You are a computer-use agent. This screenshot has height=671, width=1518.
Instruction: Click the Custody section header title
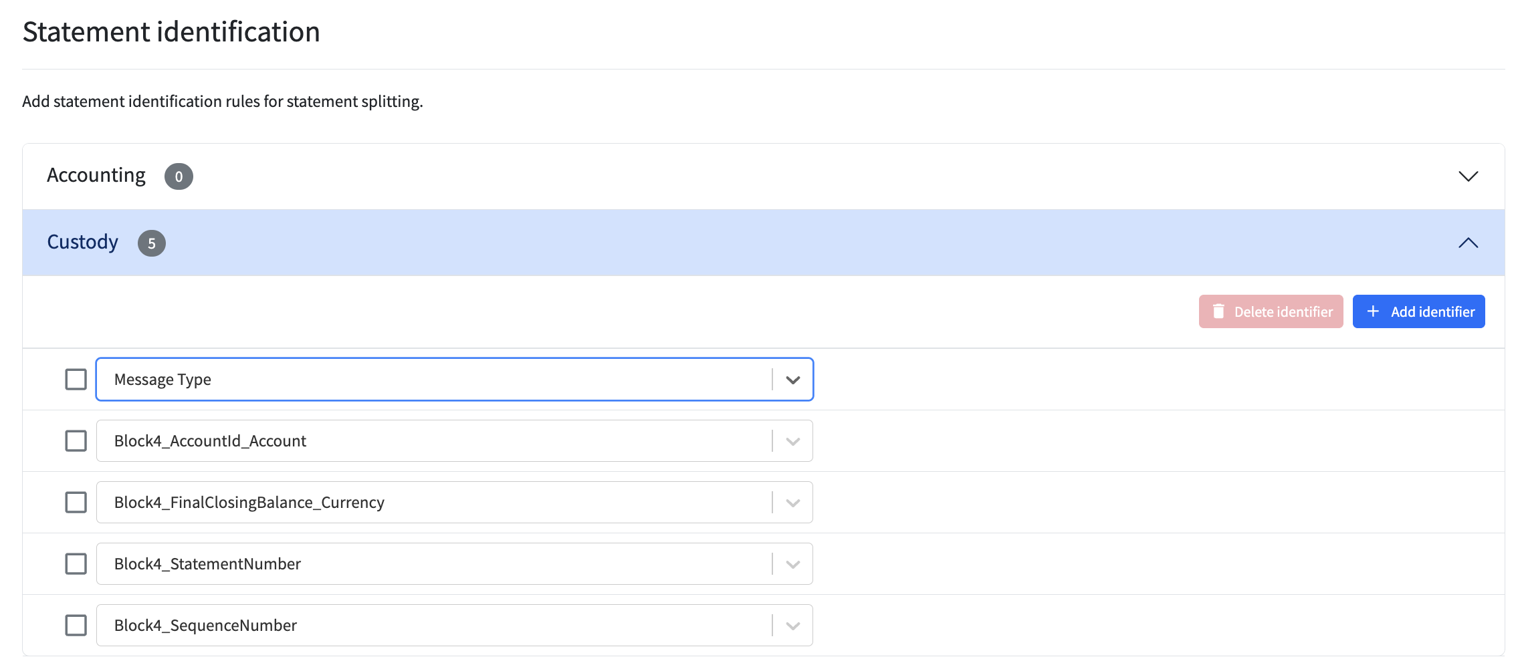82,242
